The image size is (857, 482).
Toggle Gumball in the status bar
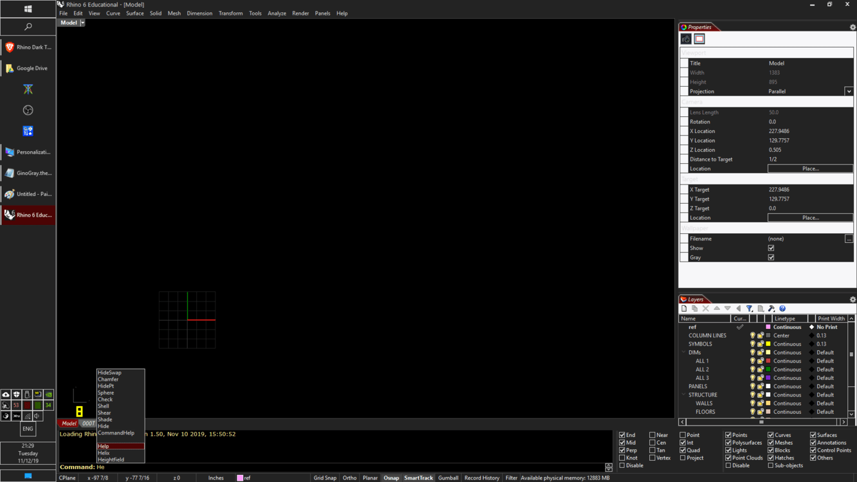448,478
